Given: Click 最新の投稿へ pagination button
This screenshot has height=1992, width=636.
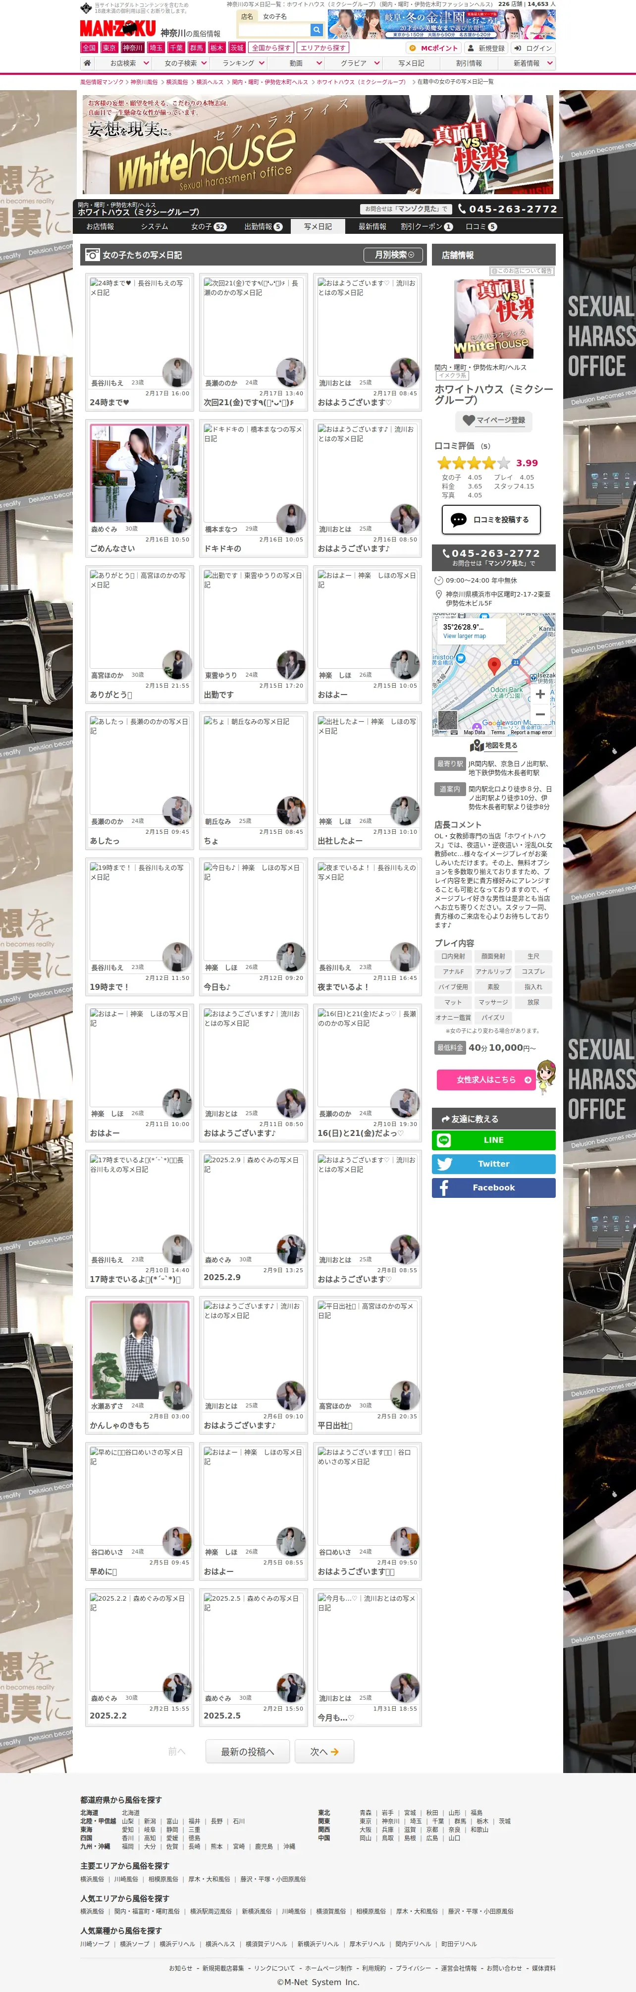Looking at the screenshot, I should (x=247, y=1752).
